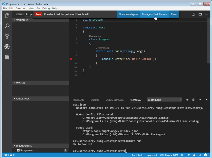Switch to the OUTPUT tab
This screenshot has height=158, width=212.
(95, 100)
